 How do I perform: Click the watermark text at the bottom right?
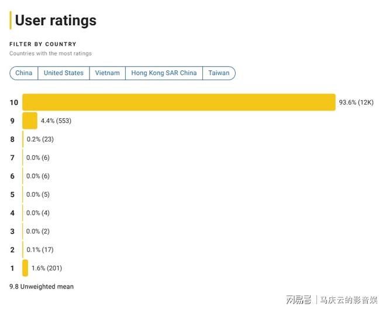coord(332,300)
